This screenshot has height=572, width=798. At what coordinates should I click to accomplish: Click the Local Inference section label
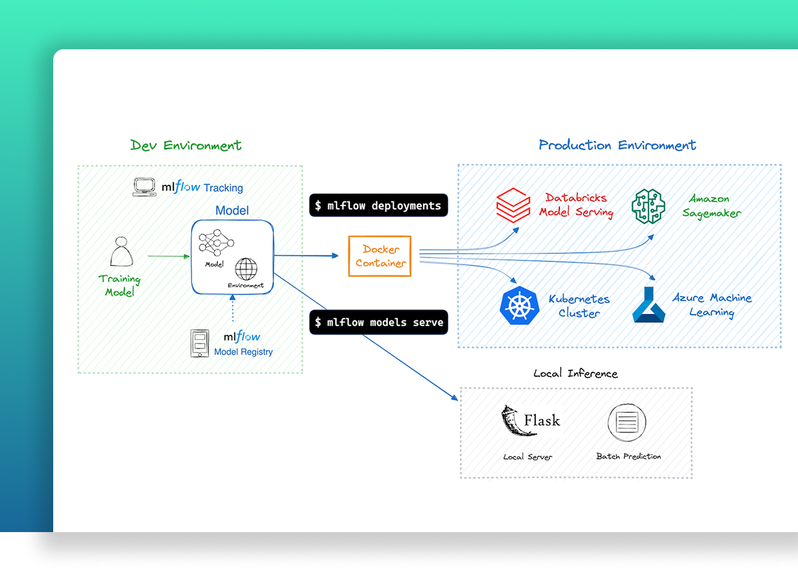(x=576, y=373)
